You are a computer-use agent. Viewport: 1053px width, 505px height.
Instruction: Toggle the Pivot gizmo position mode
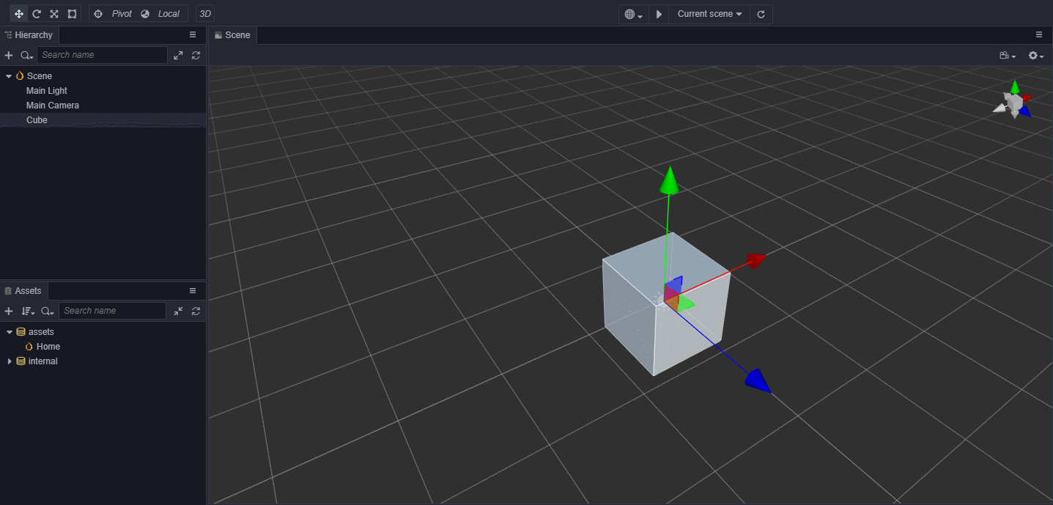tap(114, 14)
